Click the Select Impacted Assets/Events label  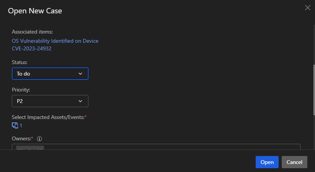click(49, 117)
